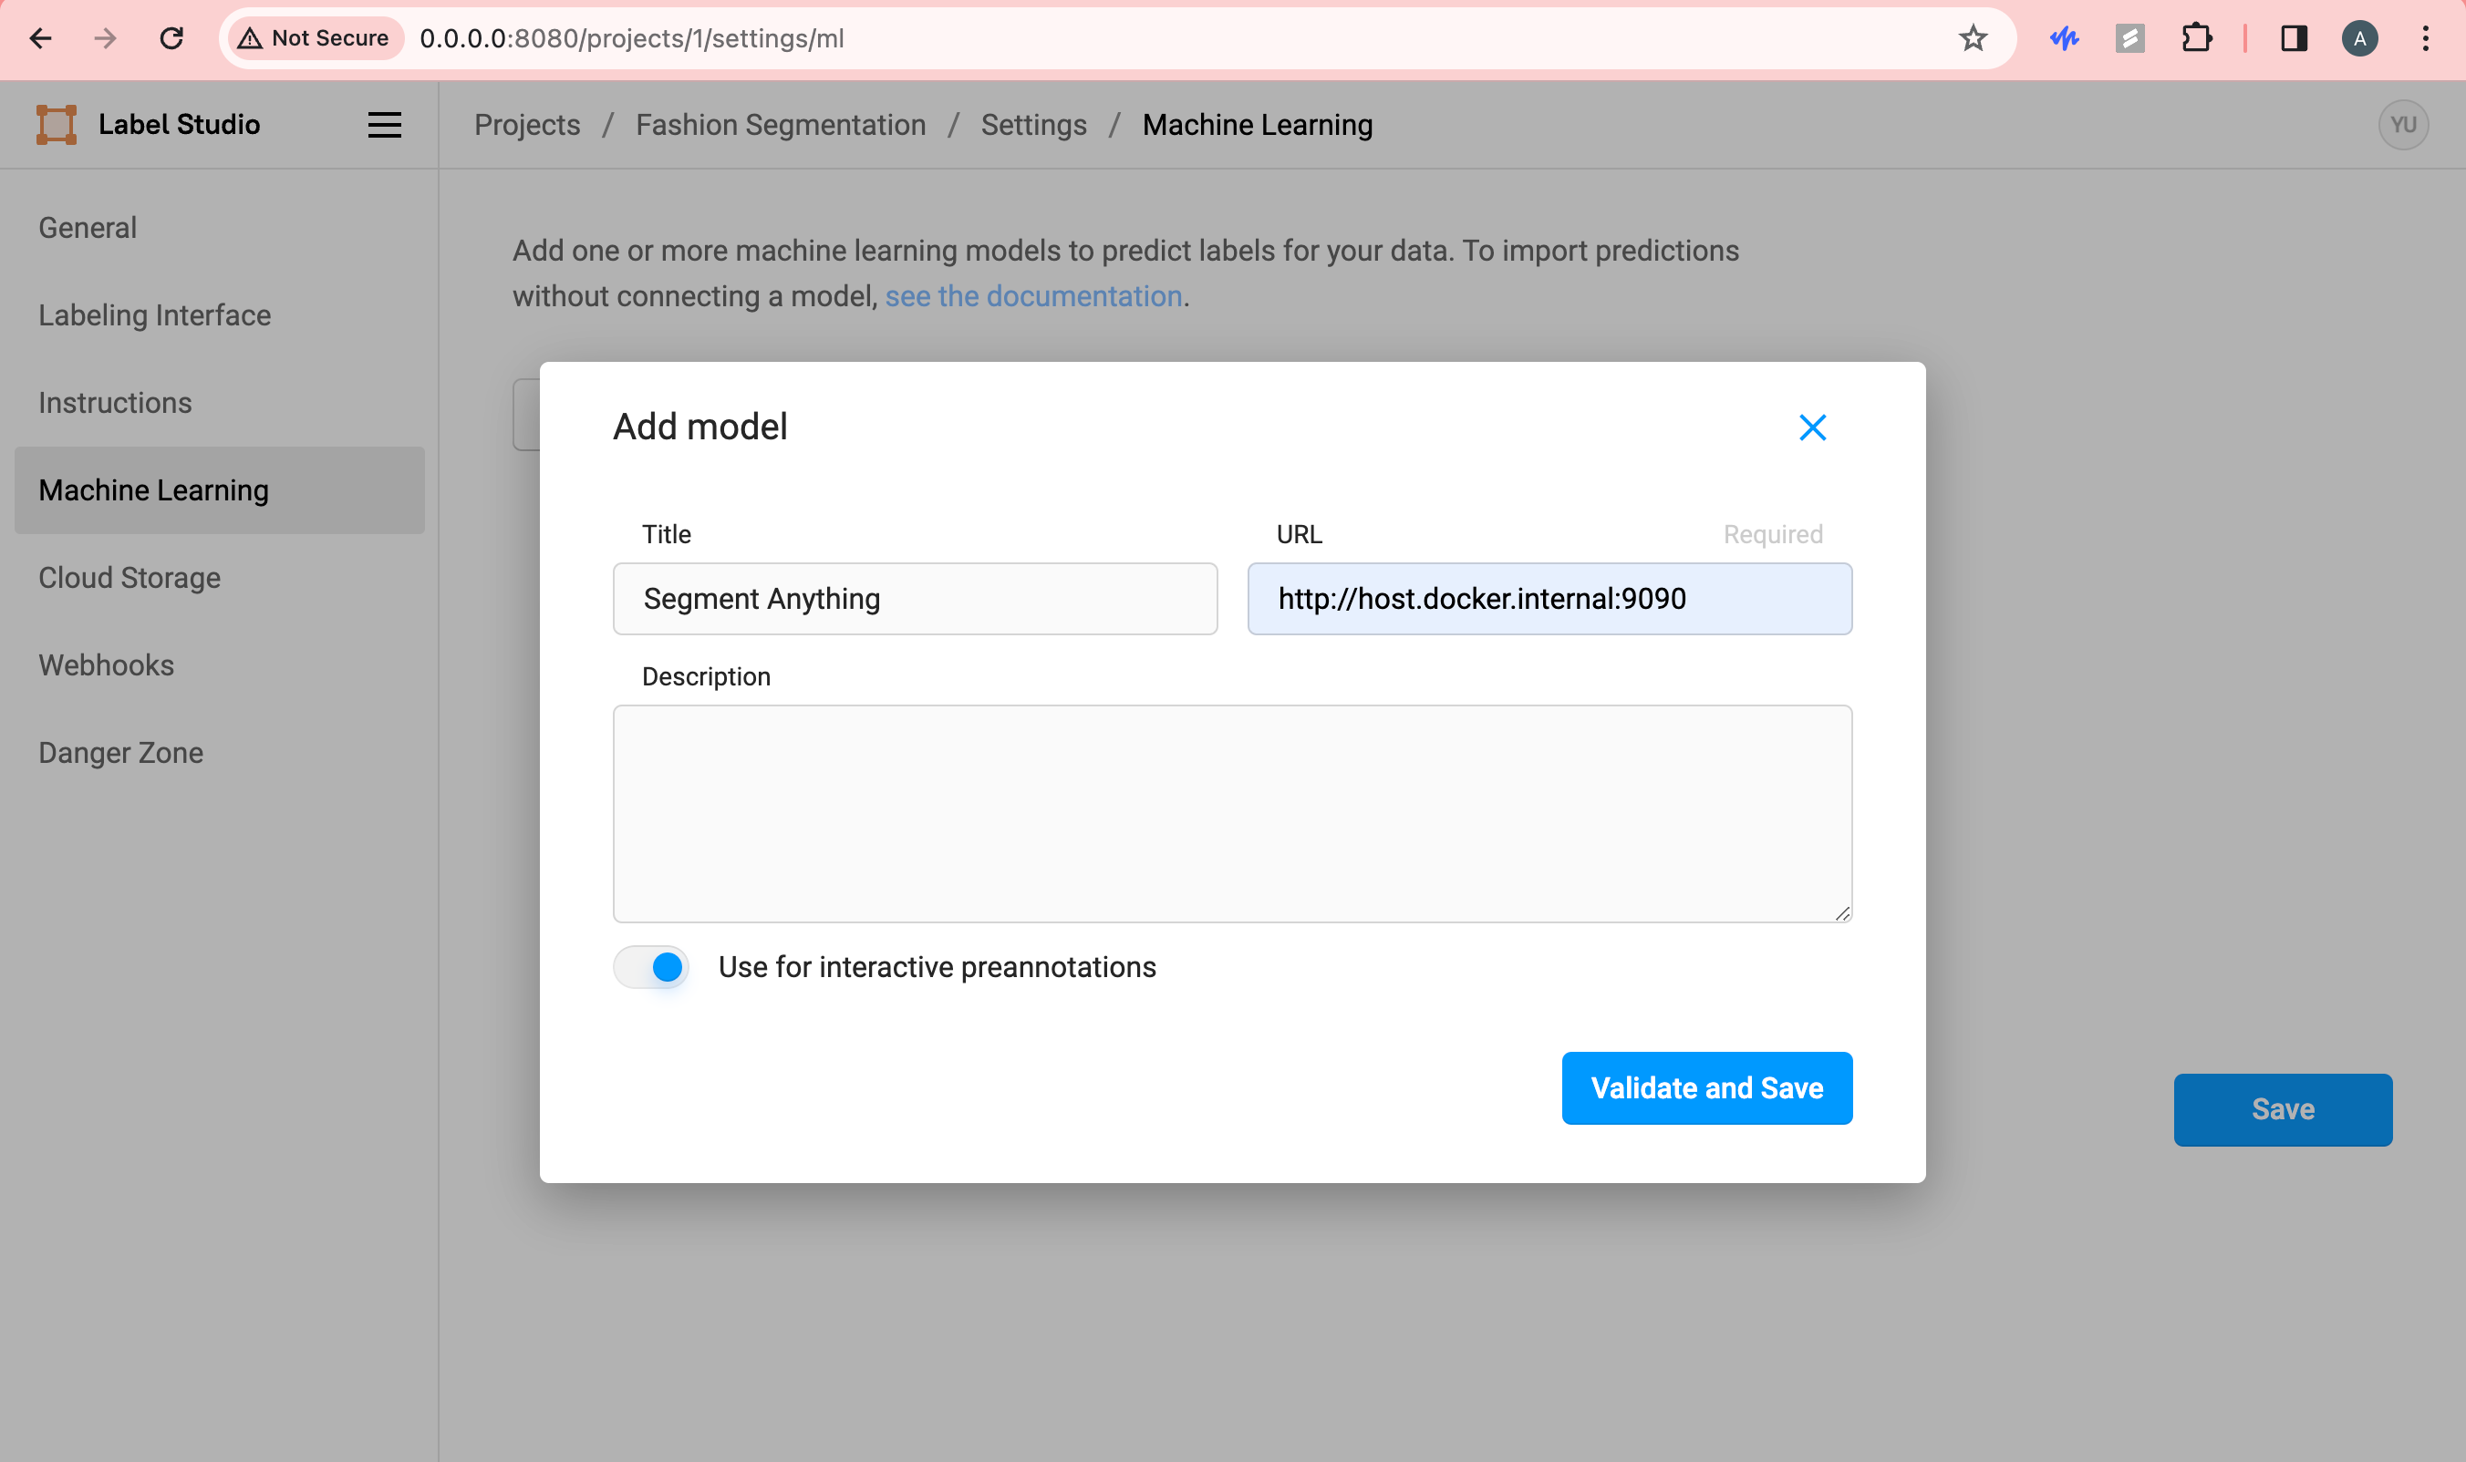Bookmark page with star icon
The height and width of the screenshot is (1462, 2466).
pyautogui.click(x=1973, y=38)
